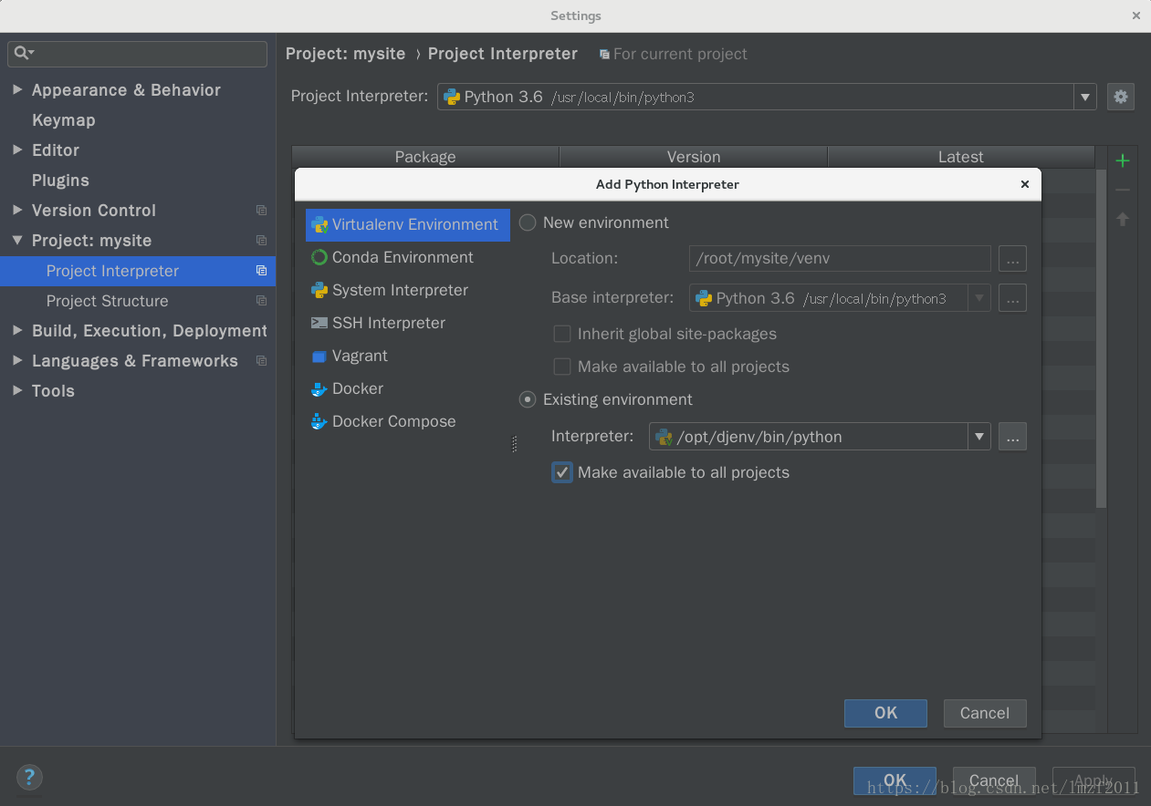This screenshot has height=806, width=1151.
Task: Click the upgrade package arrow icon
Action: click(1123, 219)
